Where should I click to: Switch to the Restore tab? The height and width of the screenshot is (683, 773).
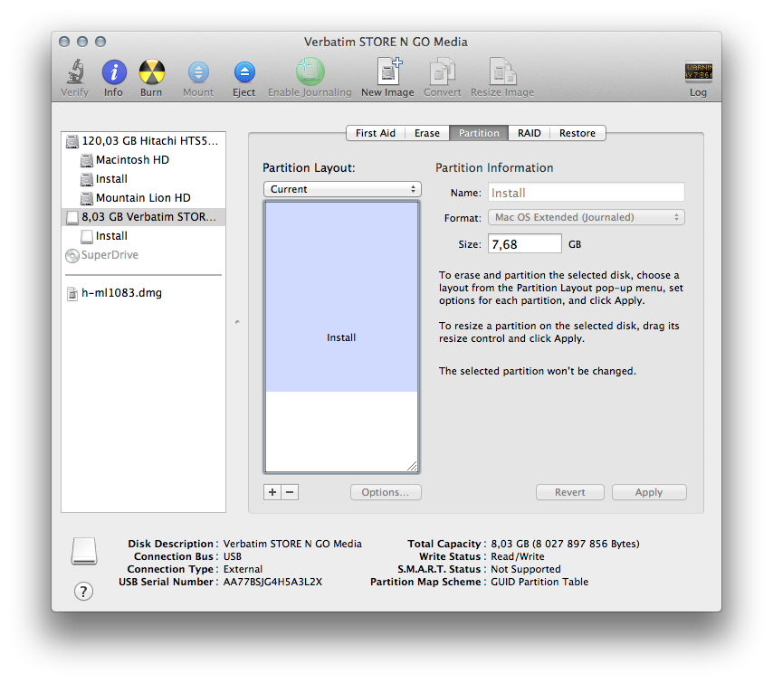[x=577, y=133]
